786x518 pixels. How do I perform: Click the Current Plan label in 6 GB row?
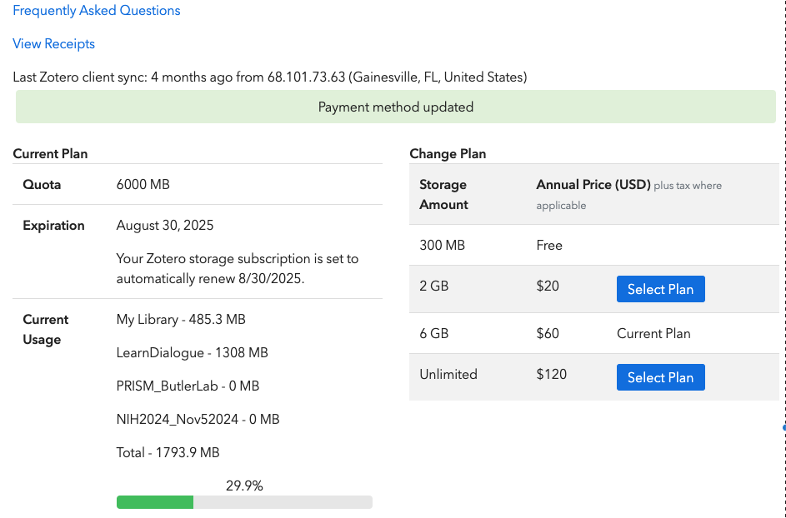coord(653,334)
